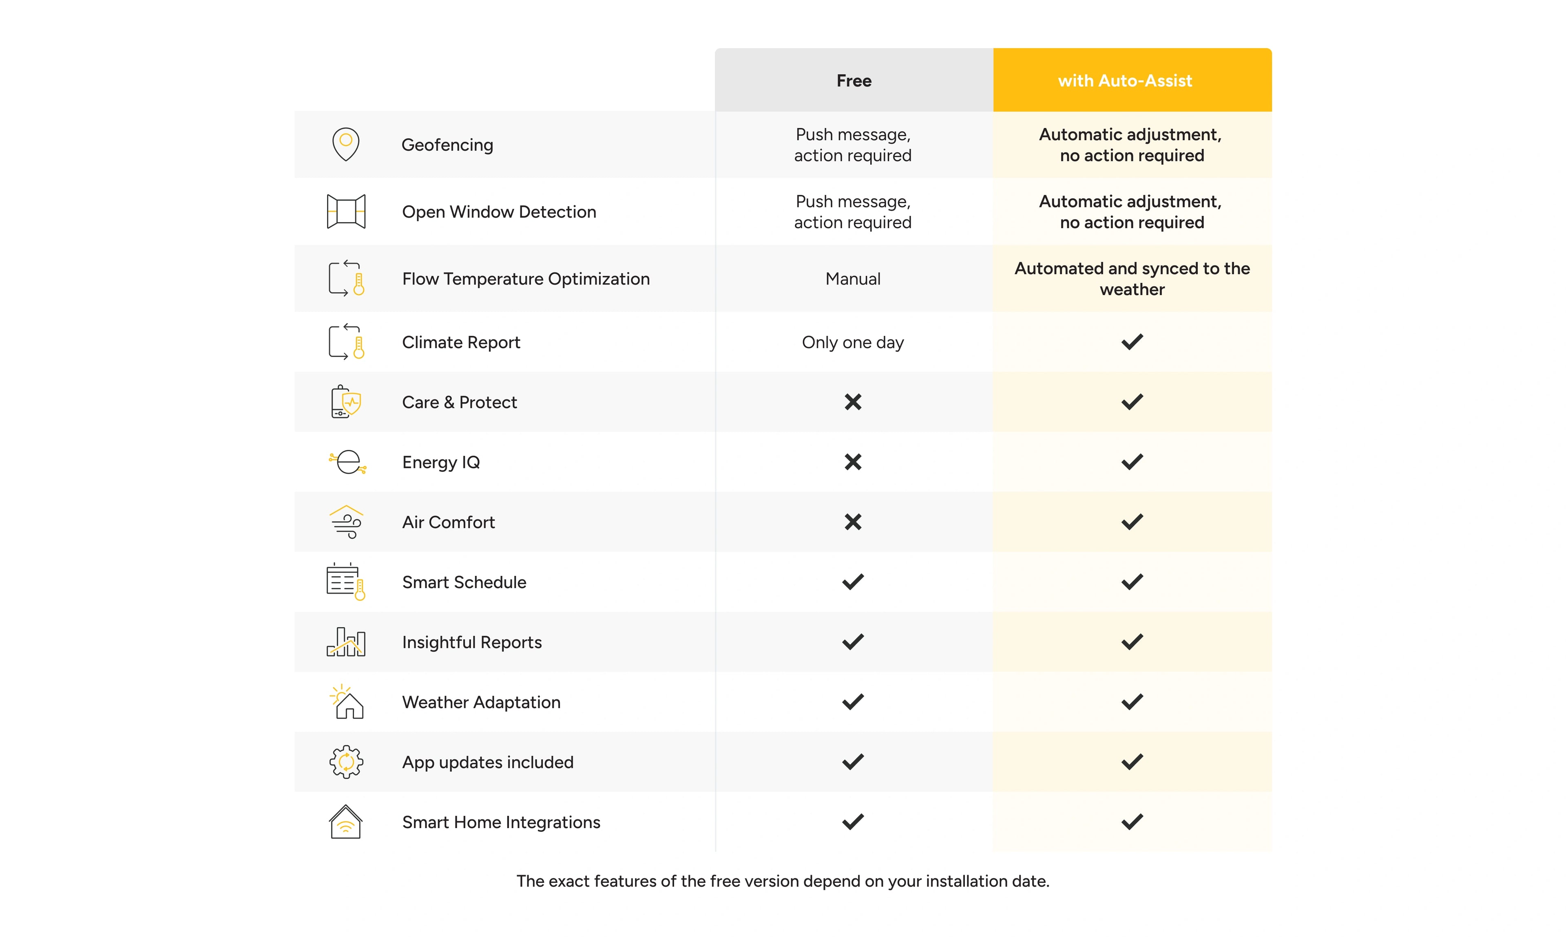Click the installation date footnote text
The height and width of the screenshot is (939, 1566).
click(x=783, y=881)
